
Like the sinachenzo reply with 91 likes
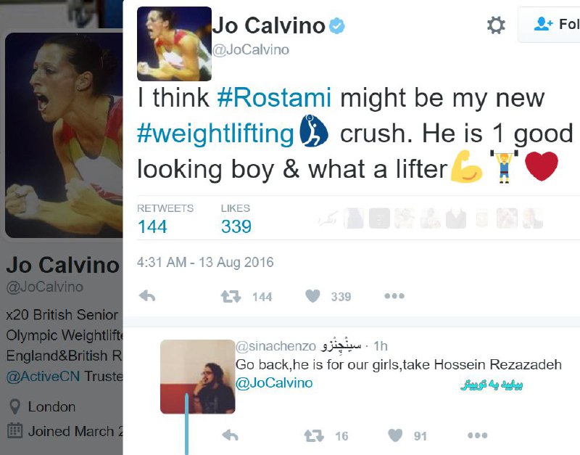[x=395, y=435]
